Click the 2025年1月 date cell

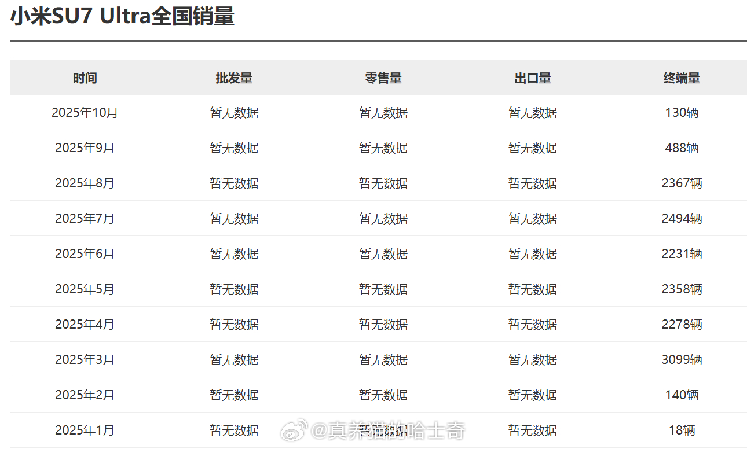[85, 430]
